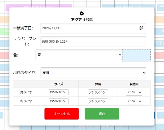Open the 冬タイヤ 製造年 dropdown
164x130 pixels.
click(x=134, y=101)
